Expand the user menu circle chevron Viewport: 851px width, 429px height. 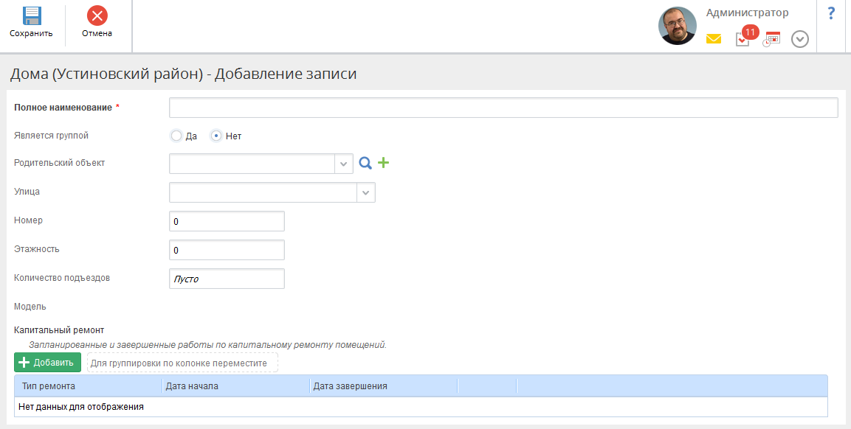[x=800, y=39]
